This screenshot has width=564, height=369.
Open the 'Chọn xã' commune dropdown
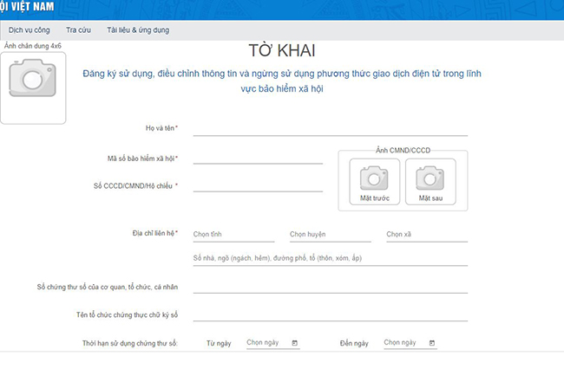click(x=426, y=234)
